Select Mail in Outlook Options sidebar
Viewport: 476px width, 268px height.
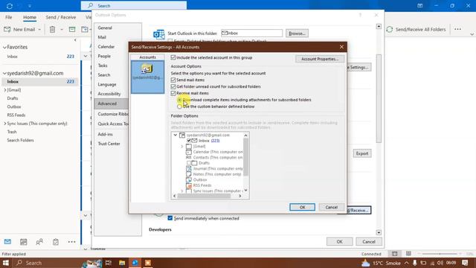coord(102,37)
